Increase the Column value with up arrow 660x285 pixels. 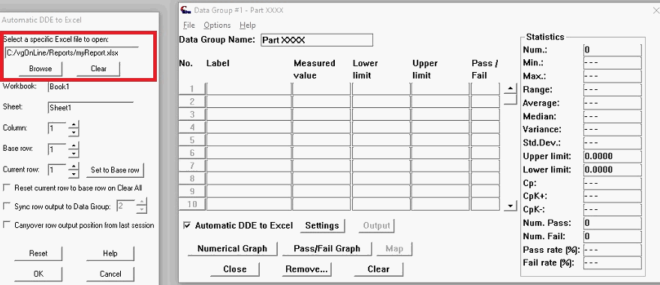point(74,124)
